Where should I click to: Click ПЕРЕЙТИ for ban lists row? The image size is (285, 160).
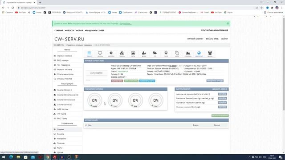point(223,98)
